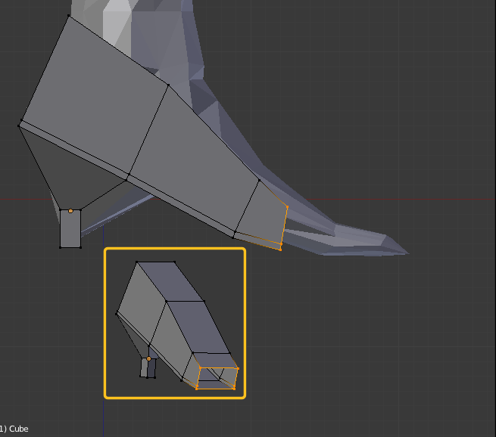Select the orange origin dot on heel block
Image resolution: width=496 pixels, height=437 pixels.
(70, 211)
